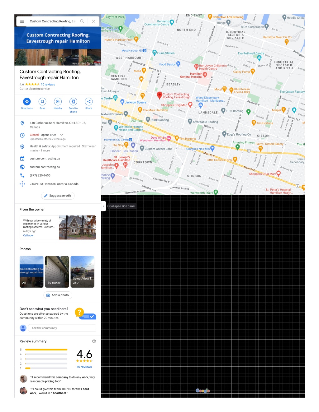Screen dimensions: 319x412
Task: Click Giorgio's No Frills marker
Action: [x=212, y=148]
